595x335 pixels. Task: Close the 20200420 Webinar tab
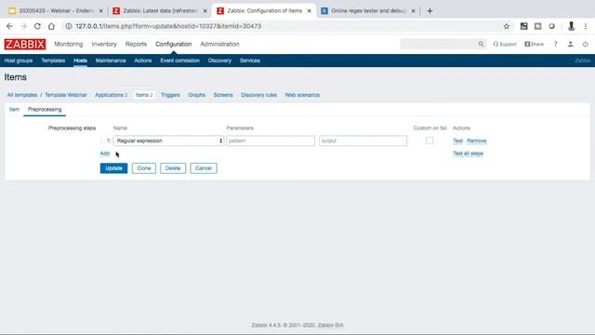tap(101, 11)
